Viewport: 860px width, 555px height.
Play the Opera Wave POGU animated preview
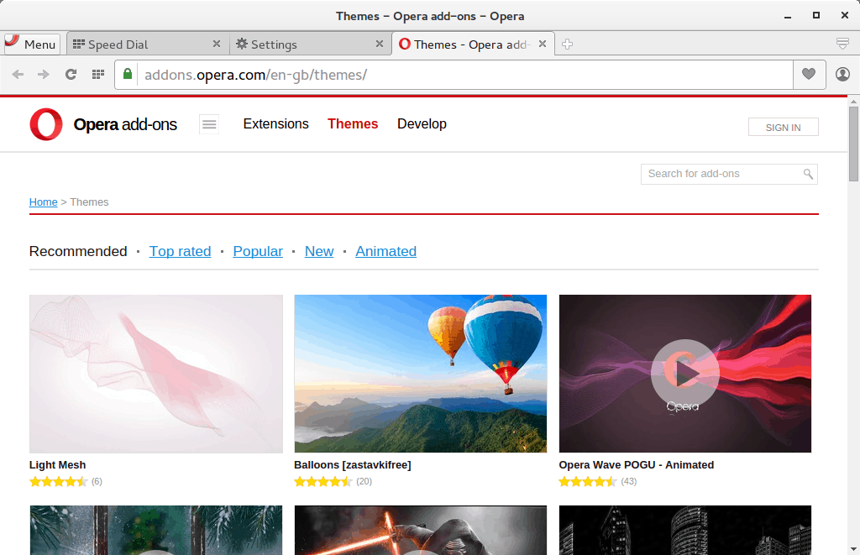click(685, 374)
